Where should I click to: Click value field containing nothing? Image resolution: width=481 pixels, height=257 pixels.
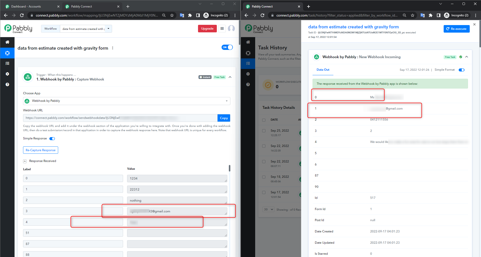(x=177, y=200)
